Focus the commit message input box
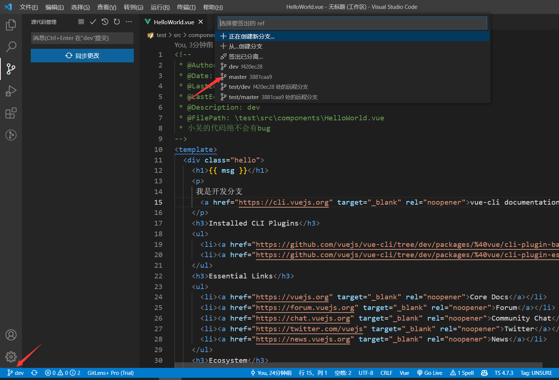559x380 pixels. click(x=82, y=38)
